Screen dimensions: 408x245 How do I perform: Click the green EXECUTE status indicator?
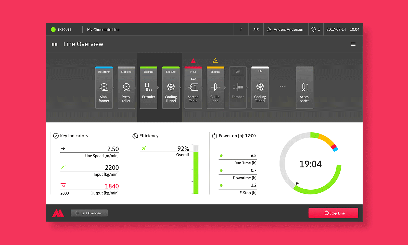coord(53,30)
